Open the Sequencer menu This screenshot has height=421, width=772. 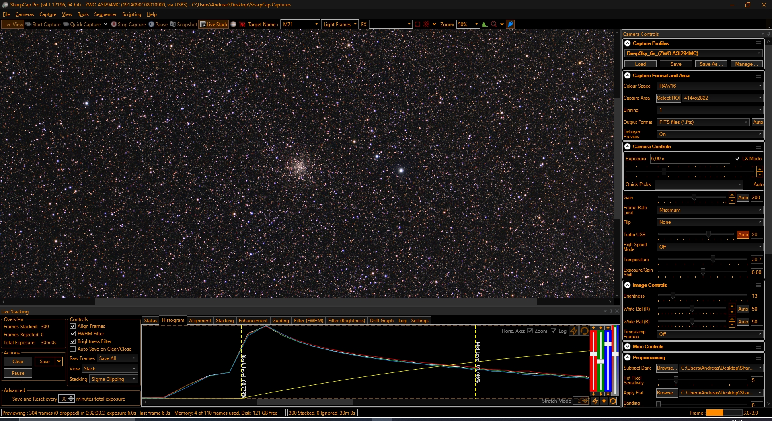click(105, 14)
